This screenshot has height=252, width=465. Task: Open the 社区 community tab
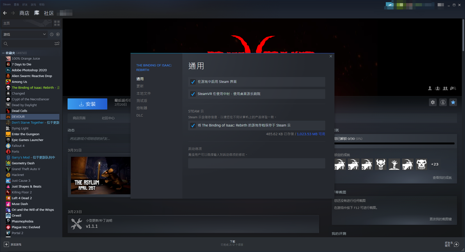point(49,13)
